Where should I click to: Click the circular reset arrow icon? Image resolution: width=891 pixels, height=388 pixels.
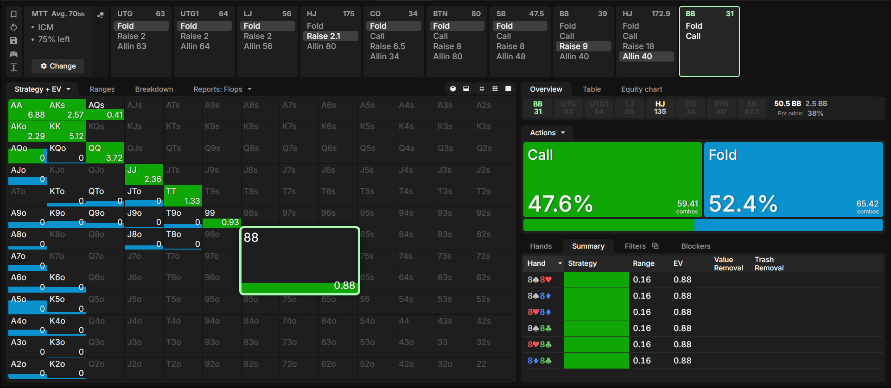13,27
